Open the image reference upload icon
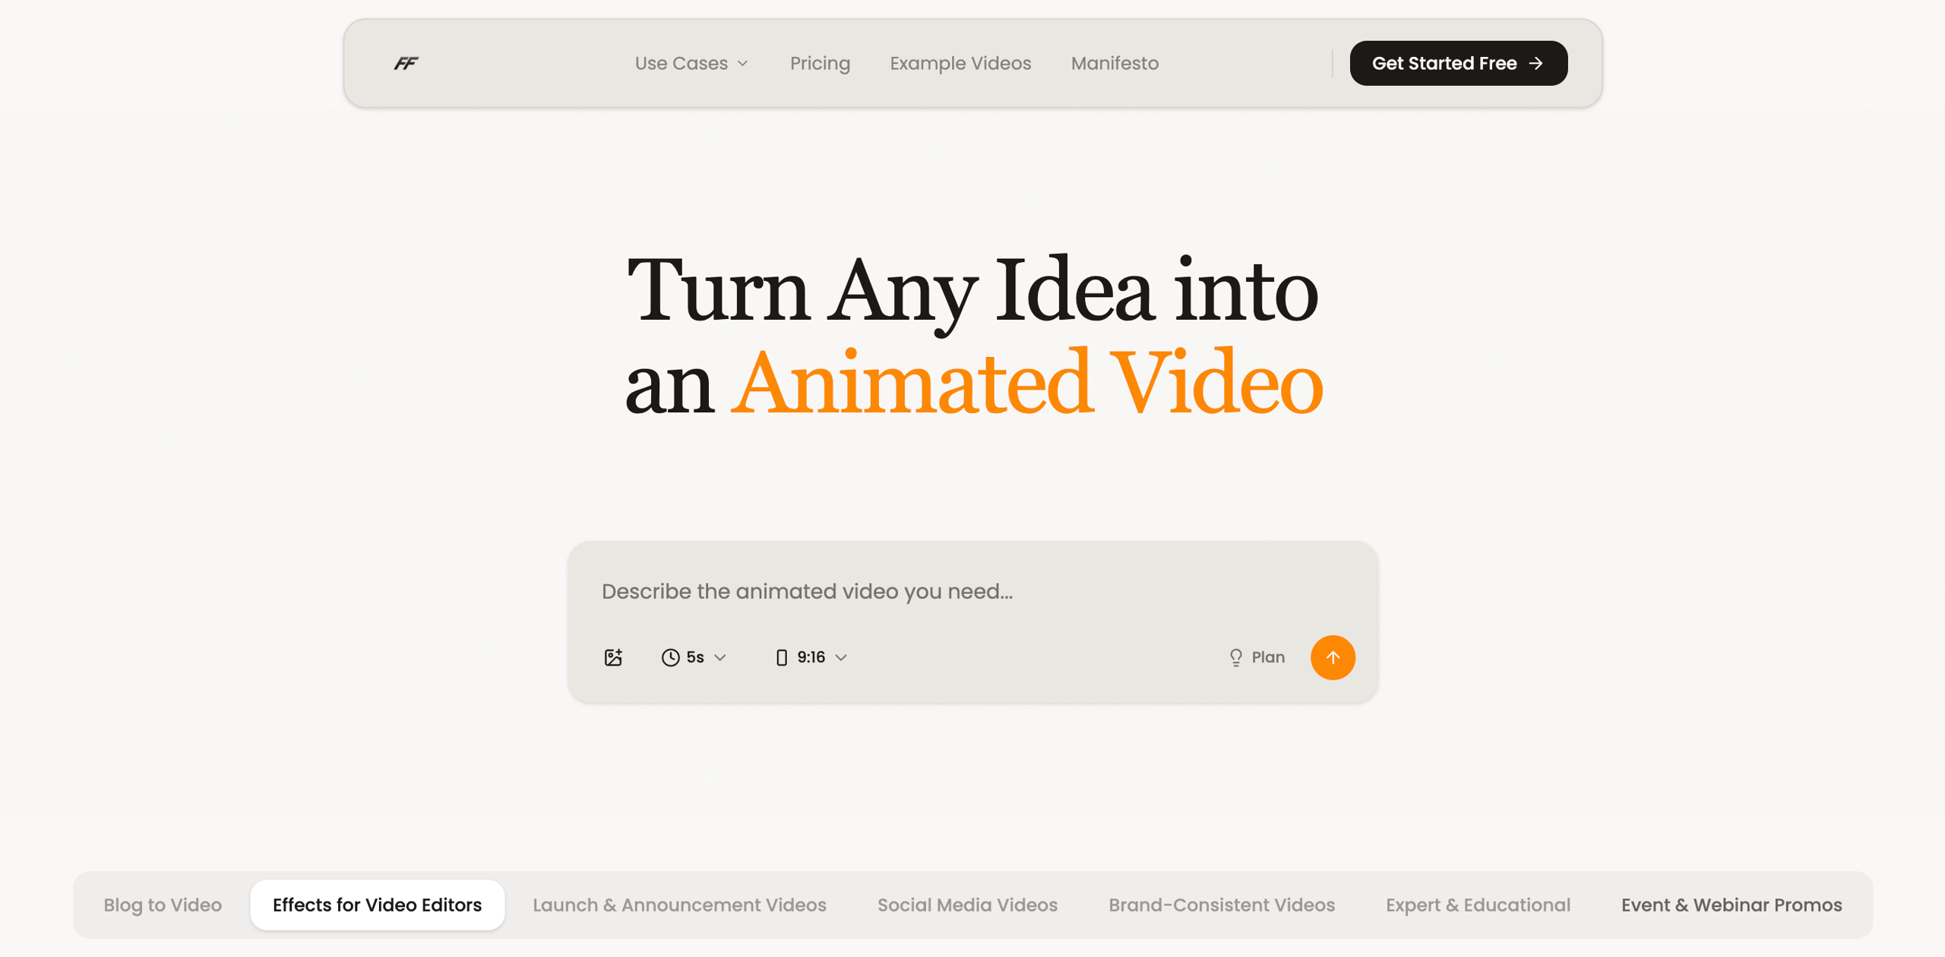 [x=613, y=658]
